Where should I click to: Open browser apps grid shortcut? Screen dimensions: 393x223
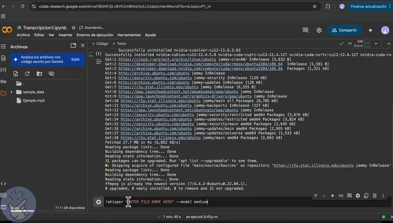coord(3,16)
